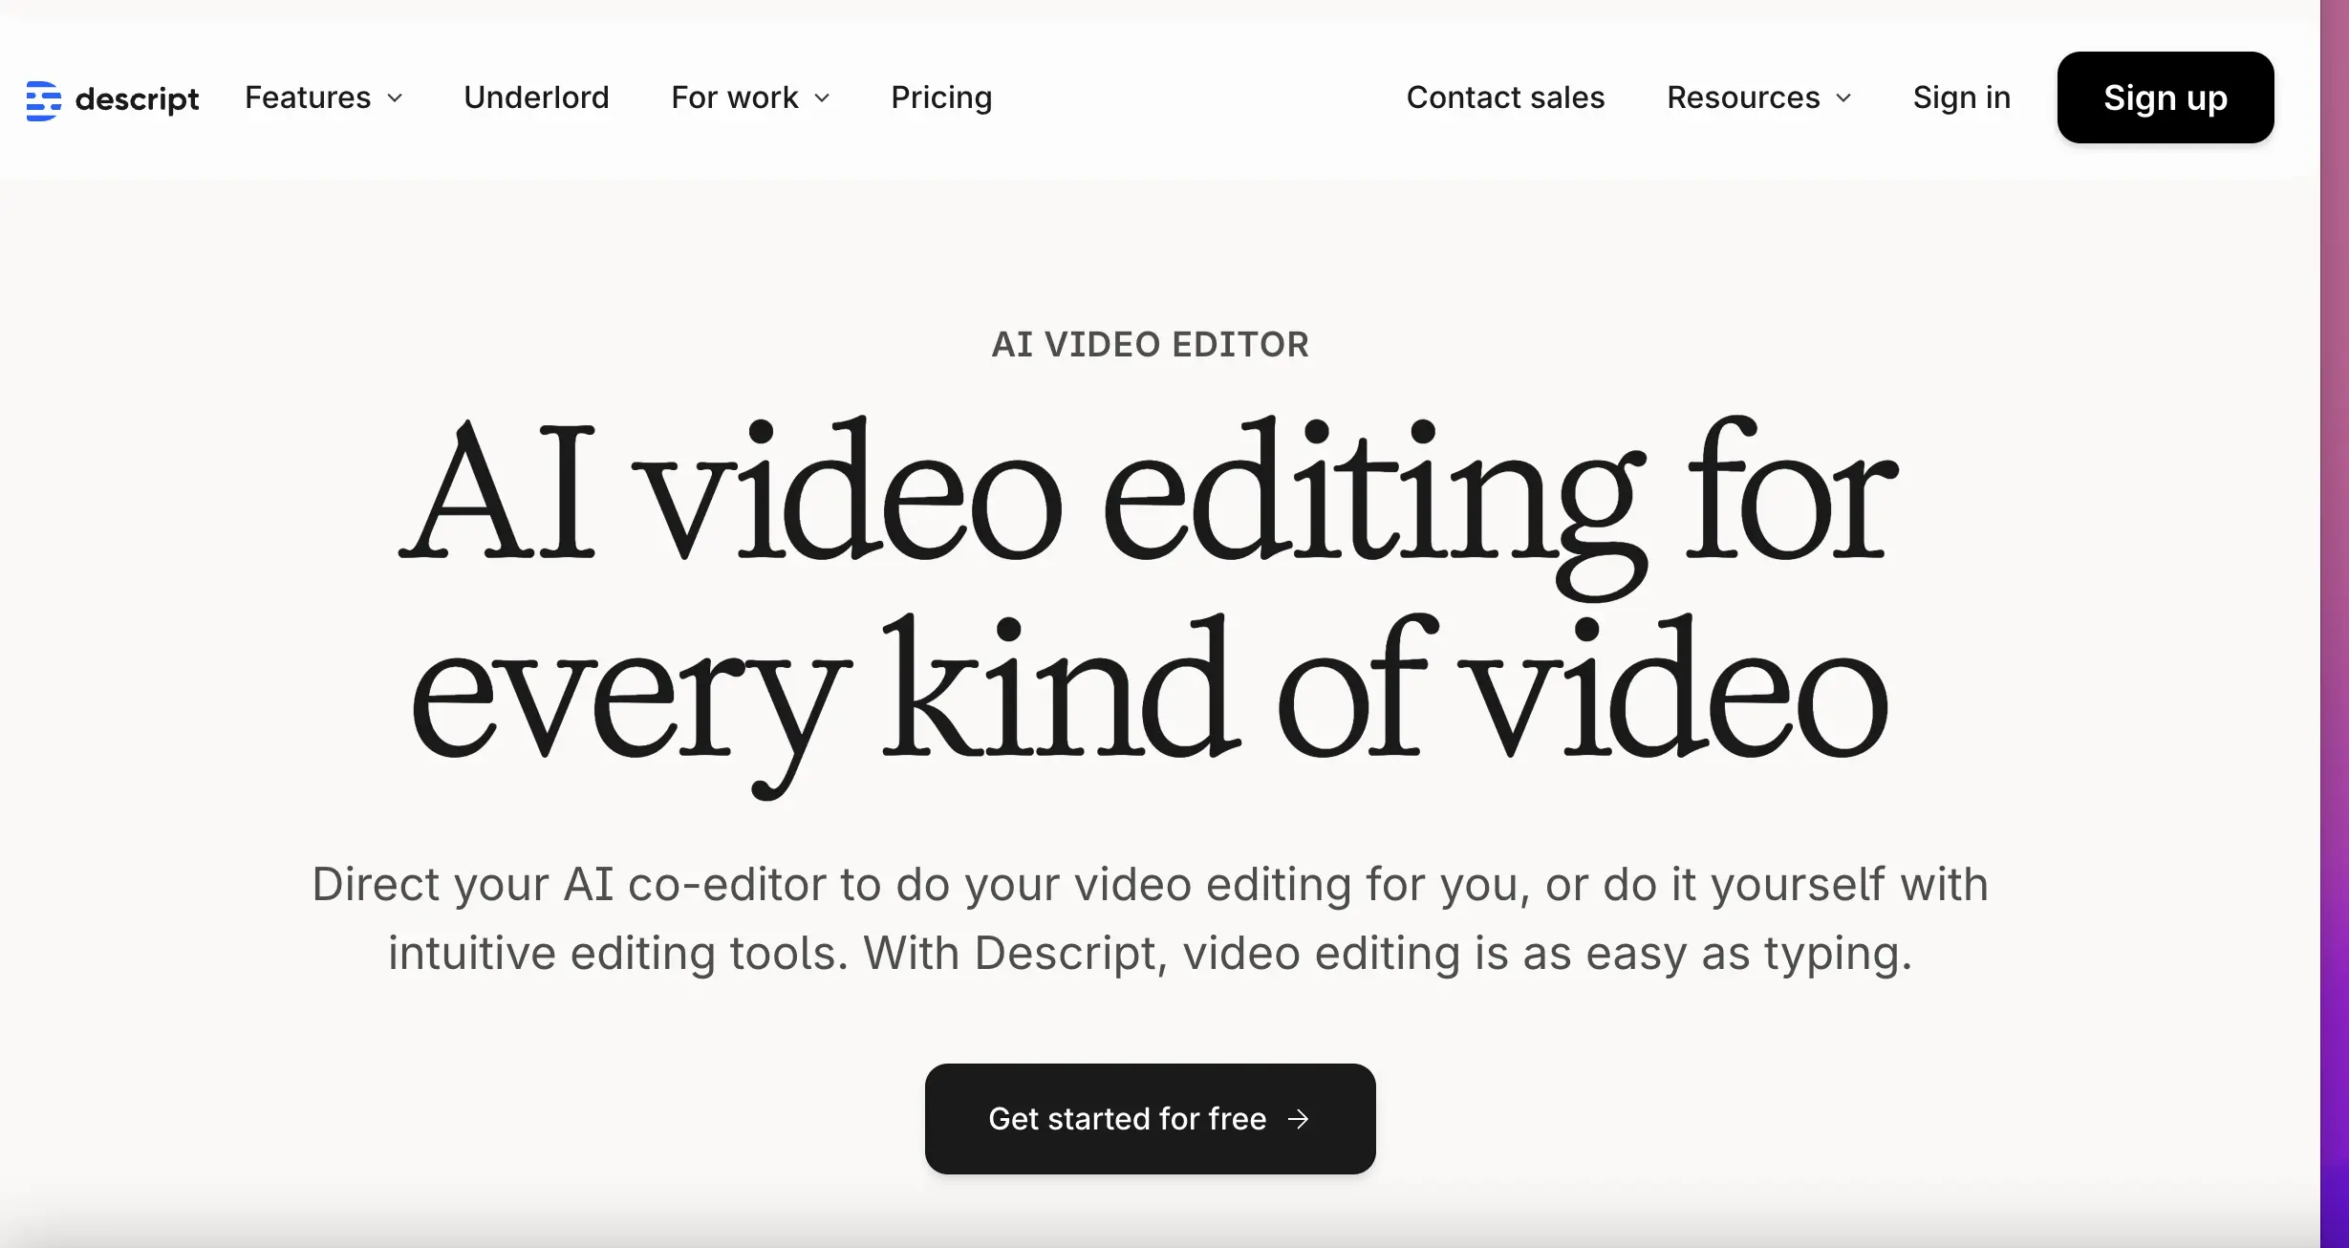This screenshot has height=1248, width=2349.
Task: Click the blue Descript logo icon
Action: pyautogui.click(x=43, y=99)
